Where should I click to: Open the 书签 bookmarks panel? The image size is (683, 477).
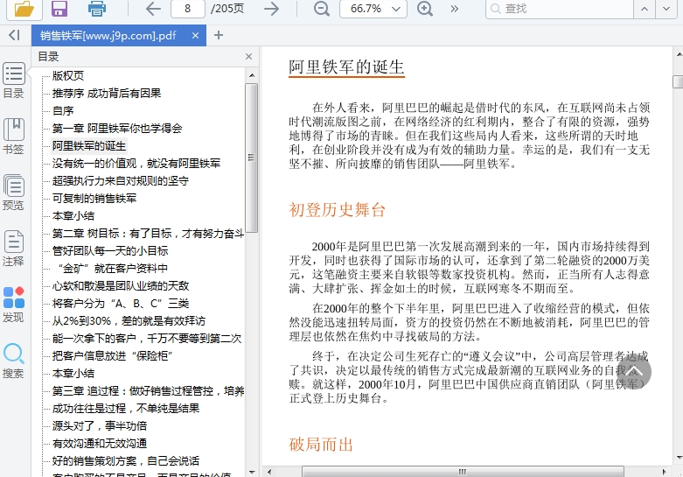[13, 137]
